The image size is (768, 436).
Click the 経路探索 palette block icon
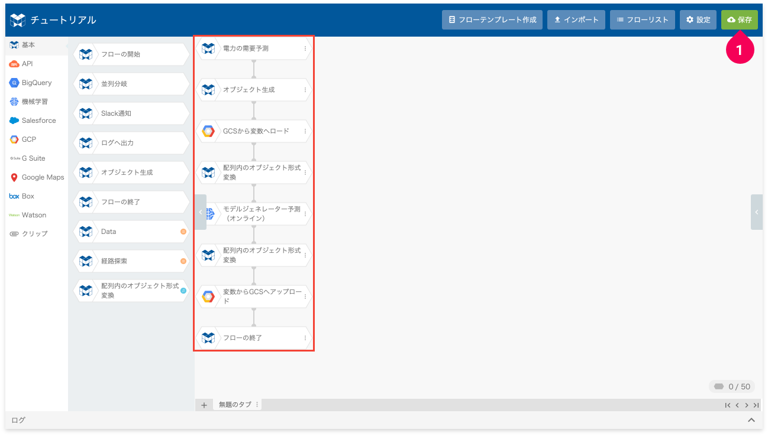pos(86,261)
